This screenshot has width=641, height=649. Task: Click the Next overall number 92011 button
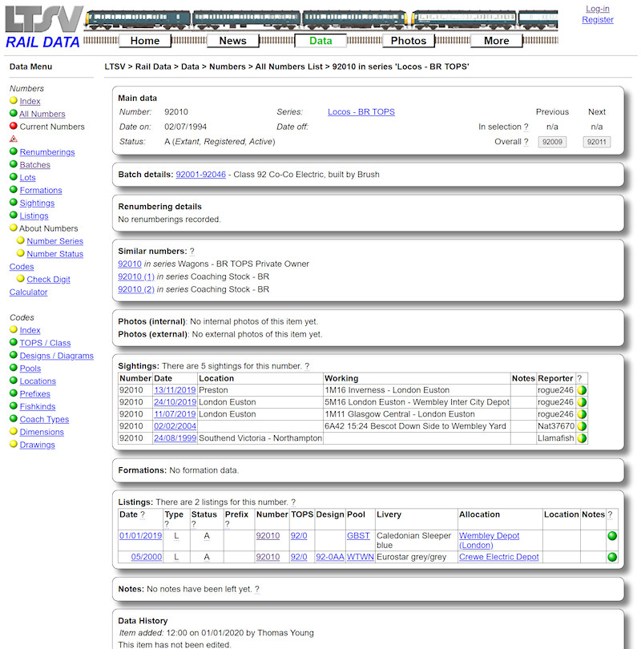coord(597,140)
